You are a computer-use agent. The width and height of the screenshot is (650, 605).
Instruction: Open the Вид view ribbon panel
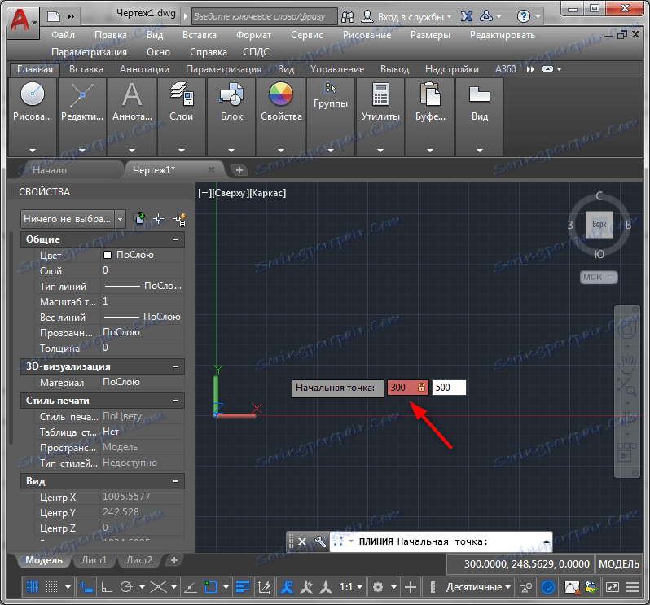[480, 116]
